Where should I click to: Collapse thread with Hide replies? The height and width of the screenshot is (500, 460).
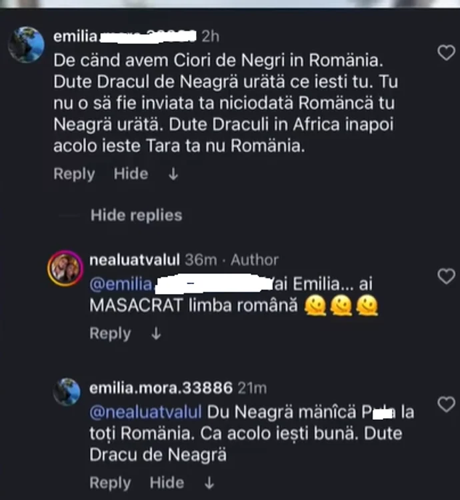click(136, 215)
